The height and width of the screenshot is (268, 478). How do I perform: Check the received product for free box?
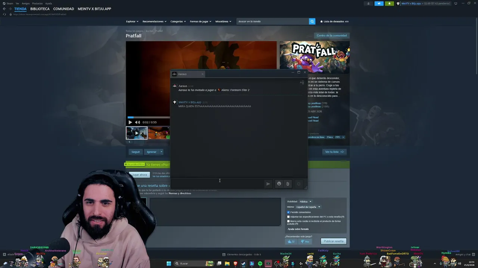[288, 221]
